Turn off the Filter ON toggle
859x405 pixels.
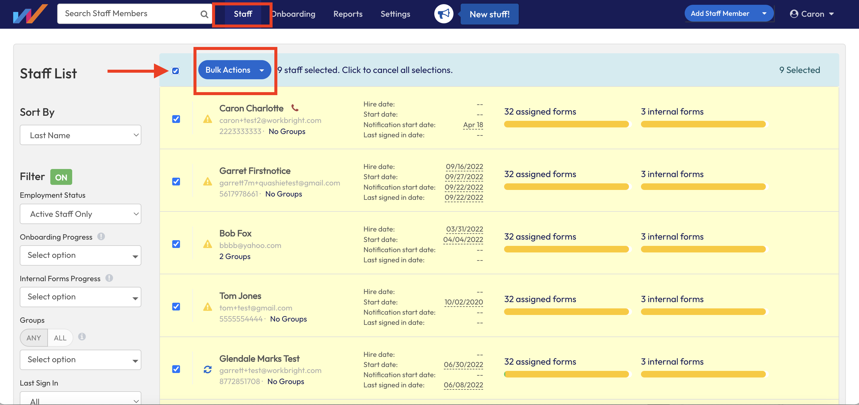pos(61,176)
